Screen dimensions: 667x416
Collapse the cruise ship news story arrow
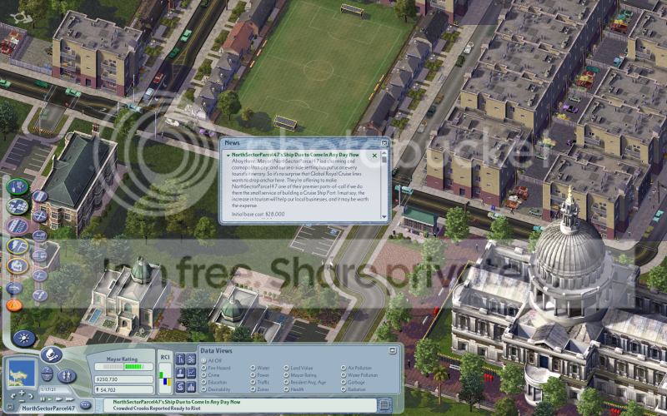coord(228,156)
